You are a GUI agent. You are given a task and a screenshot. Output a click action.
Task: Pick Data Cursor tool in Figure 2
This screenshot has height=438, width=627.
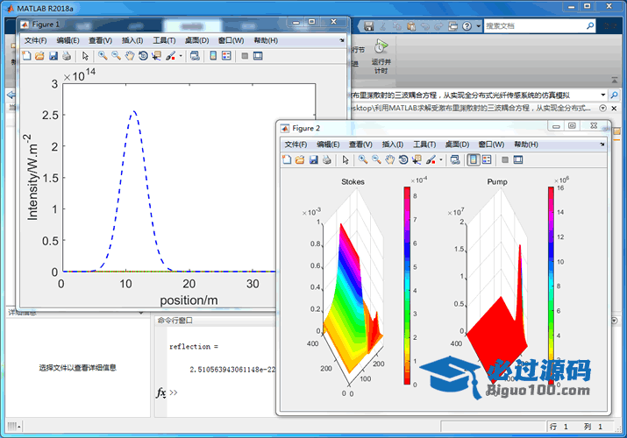(x=417, y=159)
